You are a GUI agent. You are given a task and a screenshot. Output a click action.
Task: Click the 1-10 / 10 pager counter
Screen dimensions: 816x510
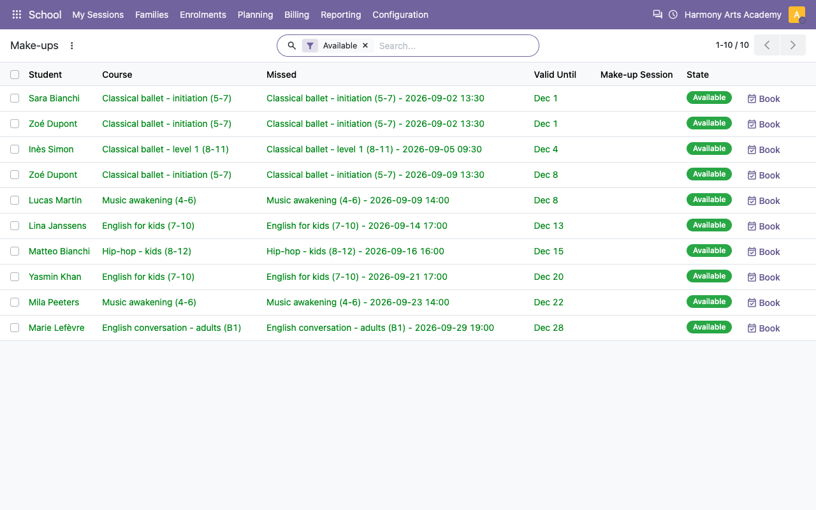pos(732,45)
